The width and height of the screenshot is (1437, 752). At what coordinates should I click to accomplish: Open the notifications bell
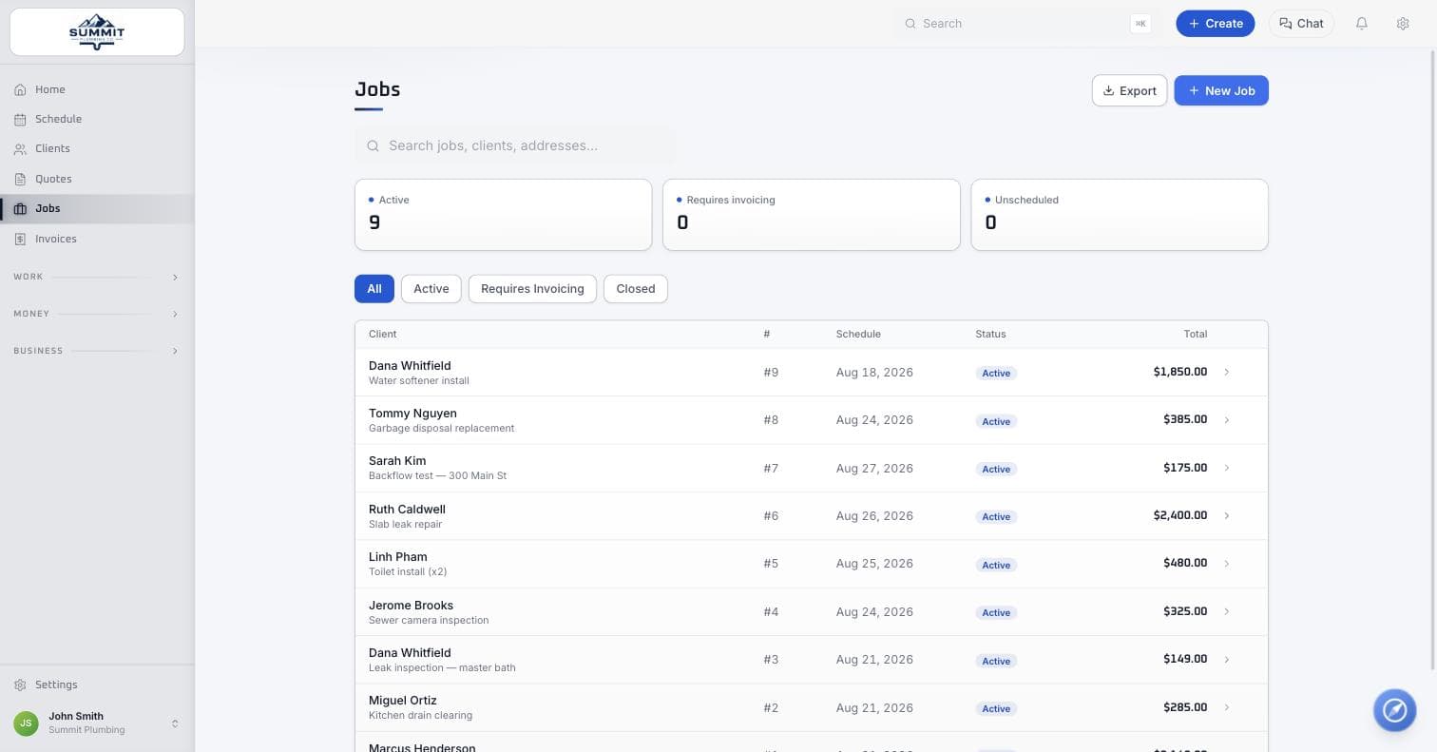tap(1362, 24)
